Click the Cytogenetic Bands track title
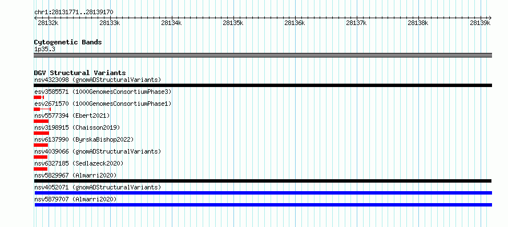 point(68,42)
